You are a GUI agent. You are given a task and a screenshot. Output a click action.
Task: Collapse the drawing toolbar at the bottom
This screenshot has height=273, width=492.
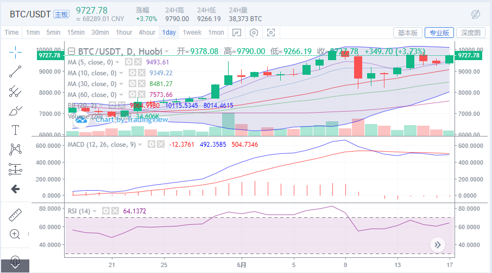click(15, 266)
